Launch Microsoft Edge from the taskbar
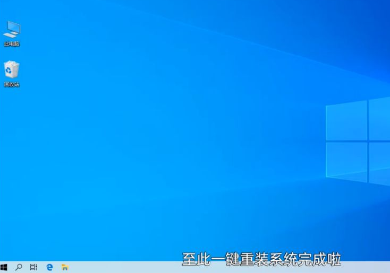The height and width of the screenshot is (273, 390). 49,268
